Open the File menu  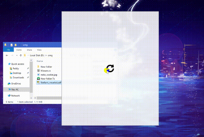(8, 50)
